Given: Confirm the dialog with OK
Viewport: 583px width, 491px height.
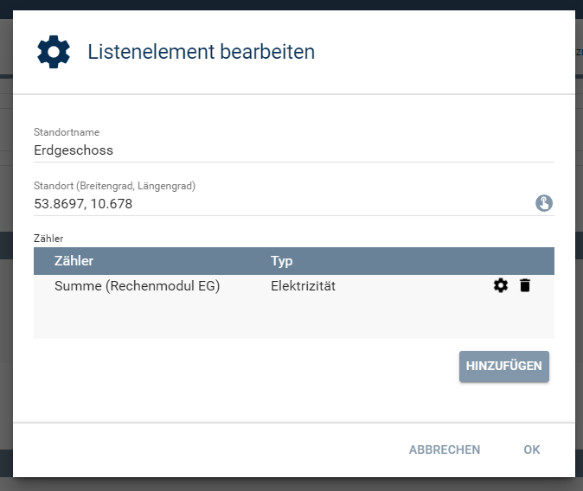Looking at the screenshot, I should [x=531, y=450].
